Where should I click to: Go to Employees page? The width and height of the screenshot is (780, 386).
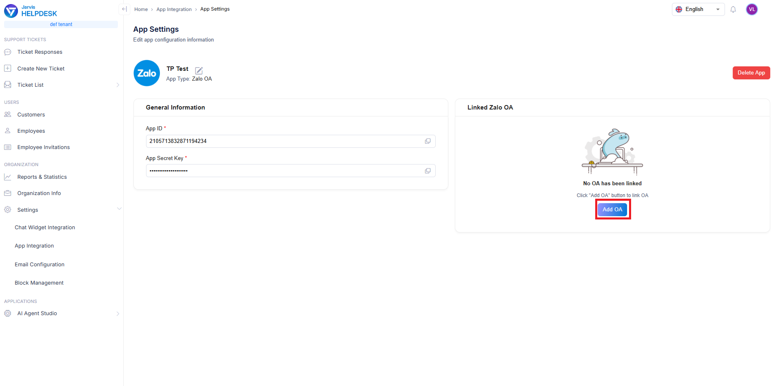click(x=31, y=131)
